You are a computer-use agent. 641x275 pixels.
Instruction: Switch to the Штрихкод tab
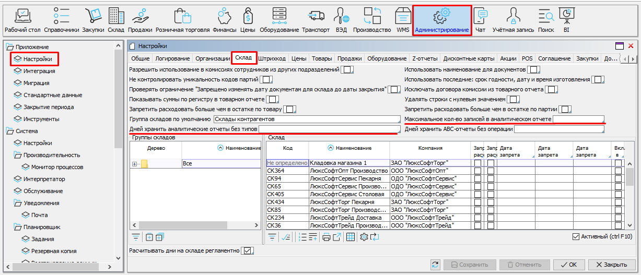[272, 58]
